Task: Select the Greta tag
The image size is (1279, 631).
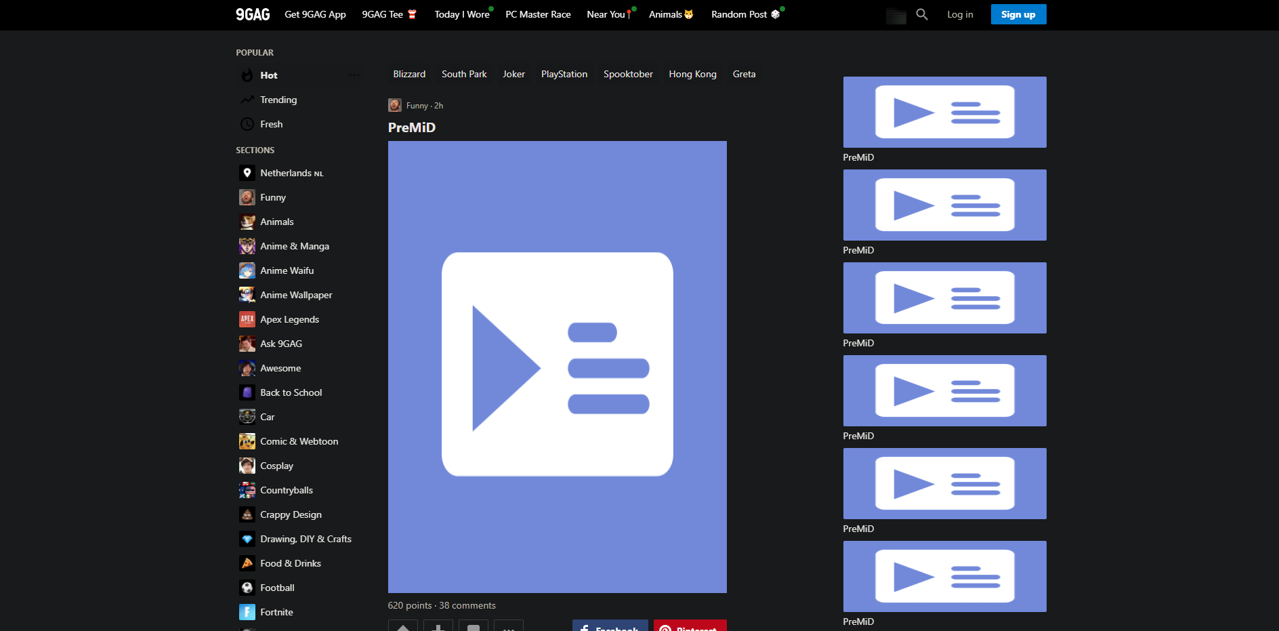Action: pyautogui.click(x=744, y=74)
